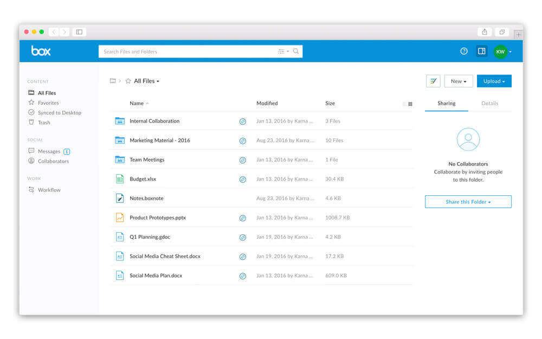This screenshot has height=339, width=542.
Task: Click the Box logo
Action: pos(41,51)
